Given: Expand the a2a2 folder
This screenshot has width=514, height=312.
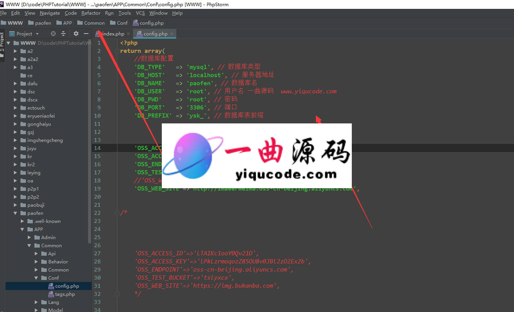Looking at the screenshot, I should point(15,59).
